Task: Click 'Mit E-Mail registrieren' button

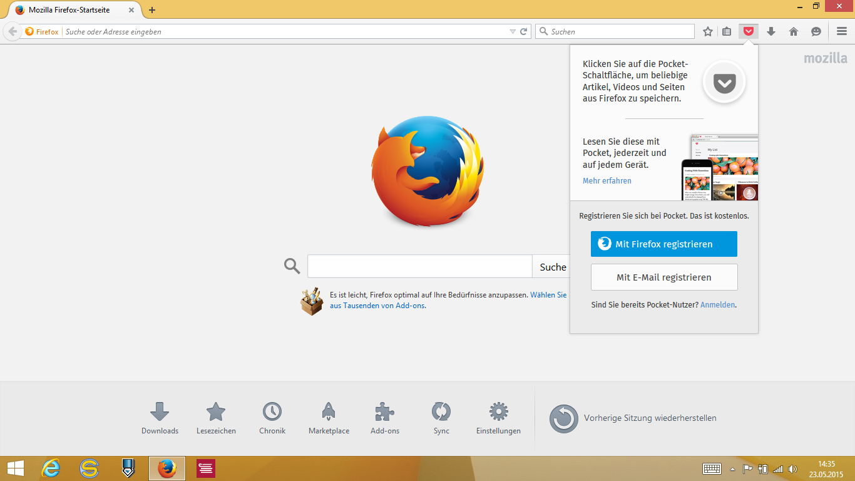Action: click(664, 277)
